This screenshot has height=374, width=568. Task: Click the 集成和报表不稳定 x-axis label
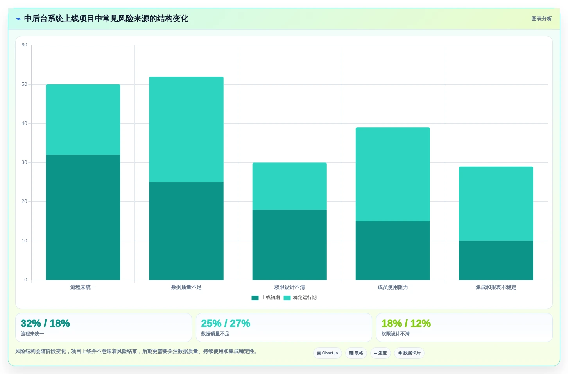coord(496,287)
